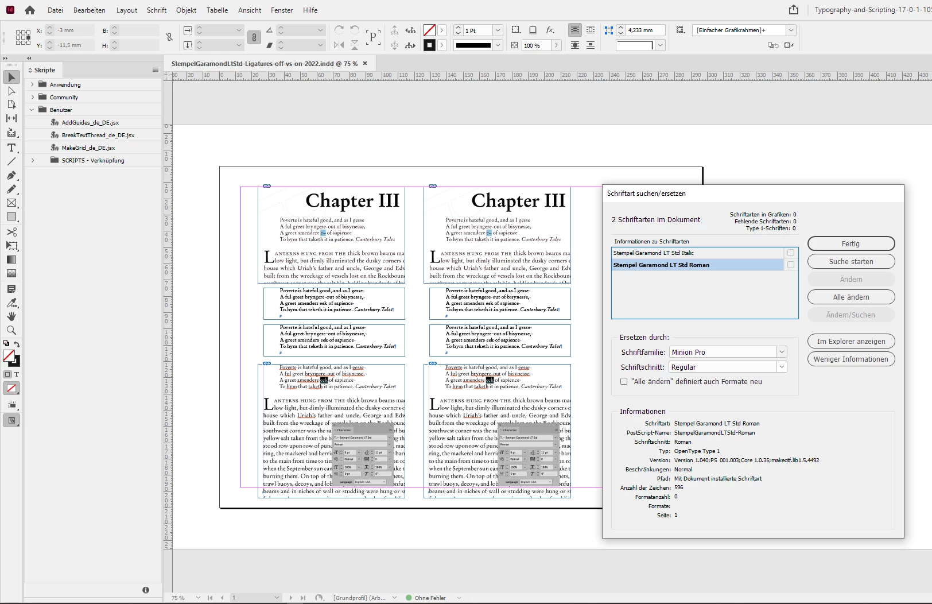Enable "Alle ändern" definiert auch Formate neu

[624, 381]
